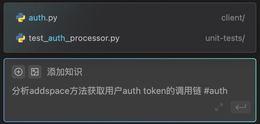Click the highlighted auth in auth.py

[37, 18]
